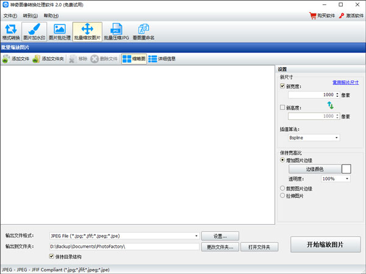This screenshot has width=366, height=274.
Task: Open the 图片批处理 batch processing tool
Action: click(x=60, y=32)
